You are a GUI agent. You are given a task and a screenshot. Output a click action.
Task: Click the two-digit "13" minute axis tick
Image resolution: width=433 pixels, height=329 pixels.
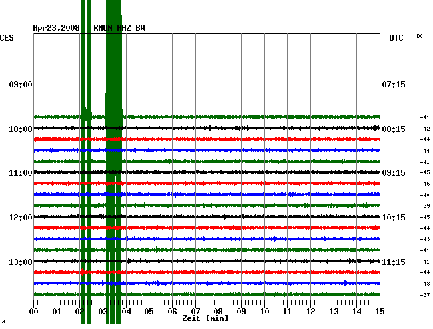click(x=334, y=312)
